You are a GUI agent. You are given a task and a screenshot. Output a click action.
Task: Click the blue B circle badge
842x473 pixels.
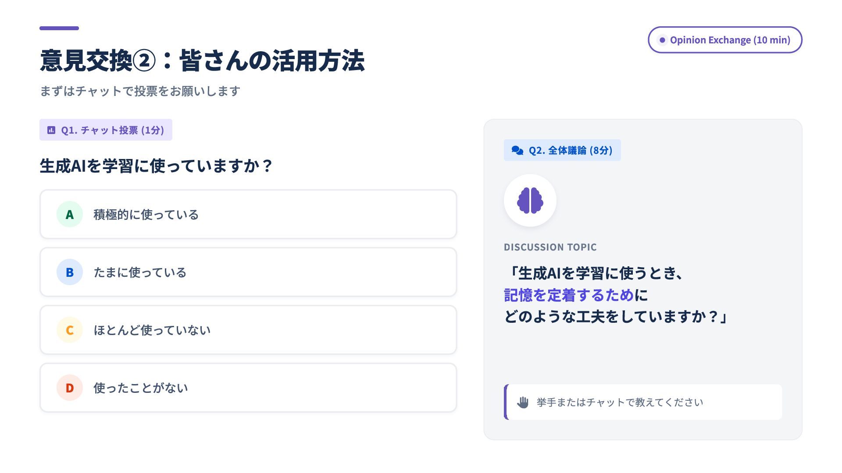[x=70, y=272]
